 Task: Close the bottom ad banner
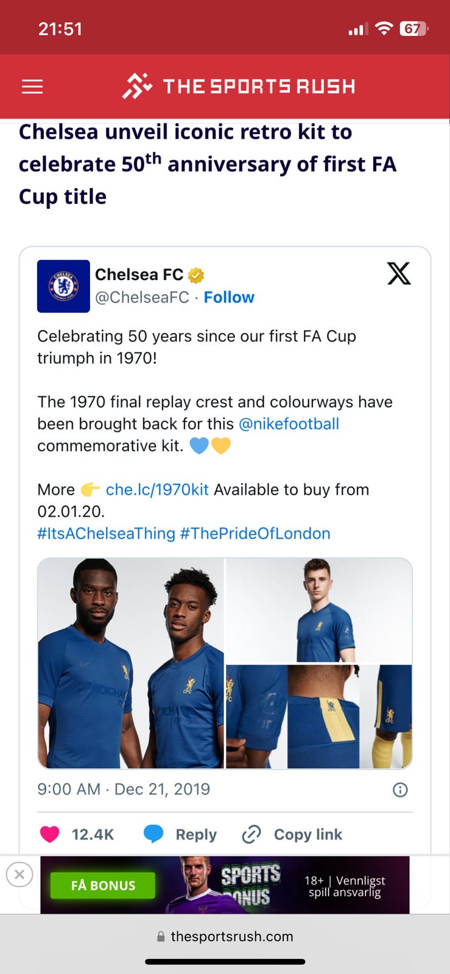pyautogui.click(x=19, y=875)
